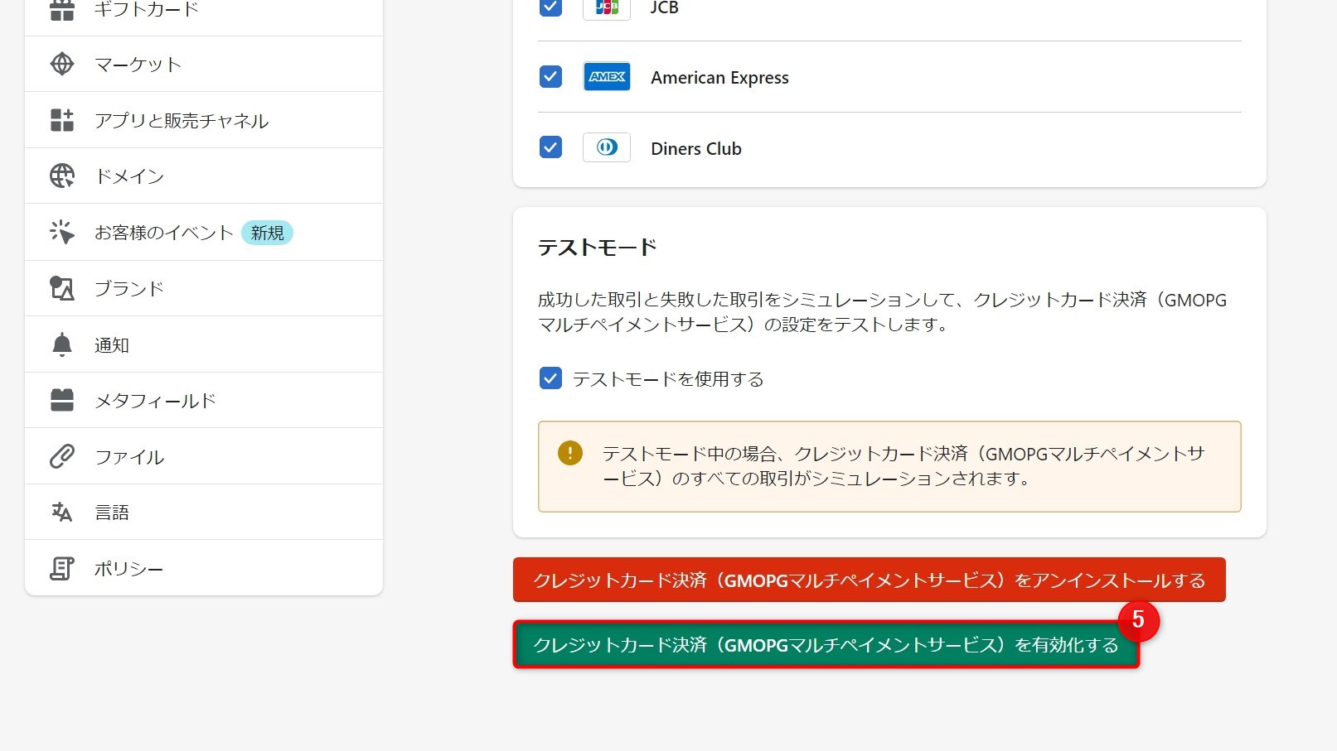Screen dimensions: 1337x751
Task: Uncheck Diners Club as accepted card
Action: pyautogui.click(x=550, y=147)
